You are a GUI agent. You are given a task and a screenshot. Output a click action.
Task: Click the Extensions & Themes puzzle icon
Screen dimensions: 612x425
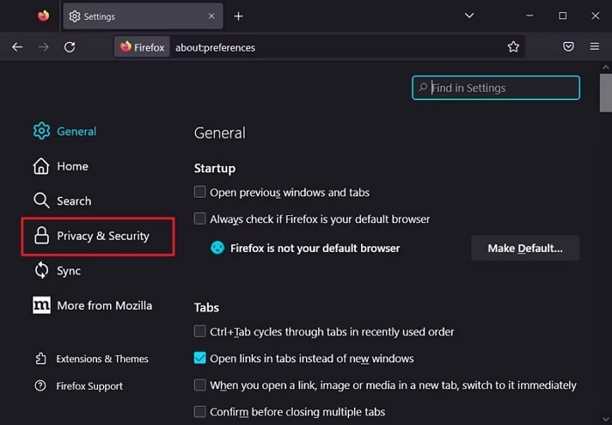40,359
